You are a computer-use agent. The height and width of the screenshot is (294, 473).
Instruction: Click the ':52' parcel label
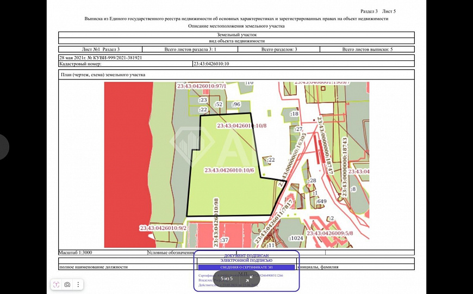point(219,104)
